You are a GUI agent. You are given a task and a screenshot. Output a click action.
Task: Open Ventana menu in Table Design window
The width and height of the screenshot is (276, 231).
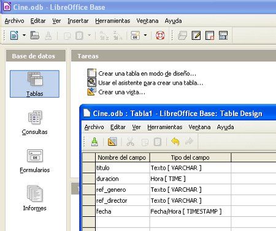(199, 127)
